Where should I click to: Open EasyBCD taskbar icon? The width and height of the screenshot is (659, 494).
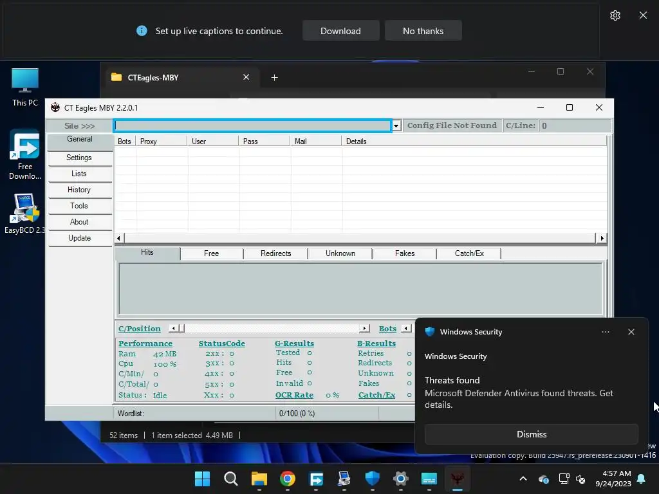pyautogui.click(x=344, y=479)
